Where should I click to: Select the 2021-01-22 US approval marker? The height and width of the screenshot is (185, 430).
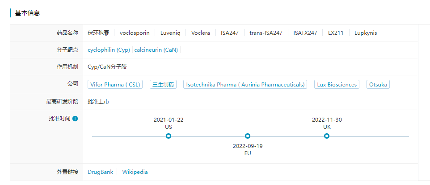(x=169, y=136)
